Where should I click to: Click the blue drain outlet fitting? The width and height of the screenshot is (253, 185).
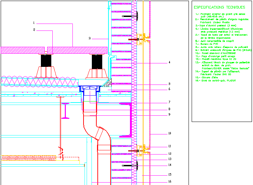[x=90, y=90]
